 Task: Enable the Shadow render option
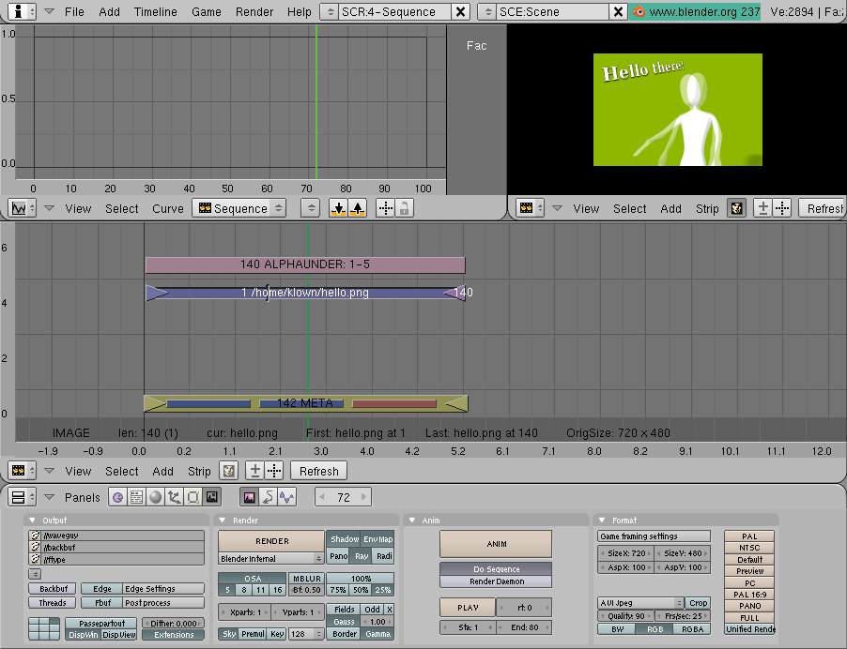[x=344, y=539]
